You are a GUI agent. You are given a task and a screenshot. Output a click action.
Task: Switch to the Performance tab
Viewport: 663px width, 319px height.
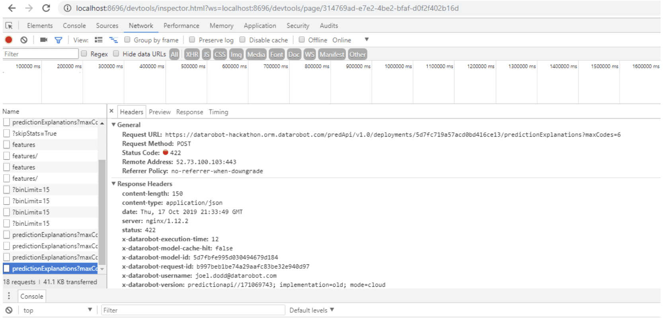181,25
